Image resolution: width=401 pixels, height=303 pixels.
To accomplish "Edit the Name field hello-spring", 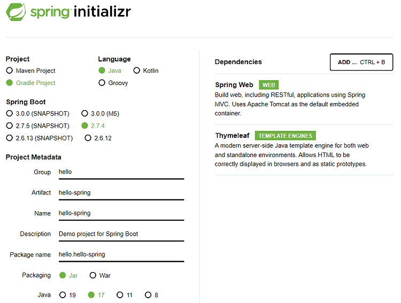I will coord(121,214).
